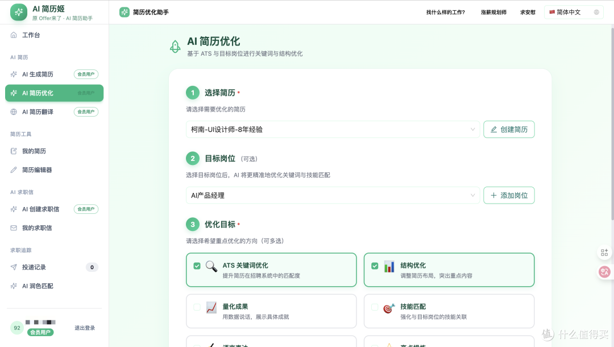Click magnifier icon on ATS 关键词优化 card
614x347 pixels.
point(211,266)
